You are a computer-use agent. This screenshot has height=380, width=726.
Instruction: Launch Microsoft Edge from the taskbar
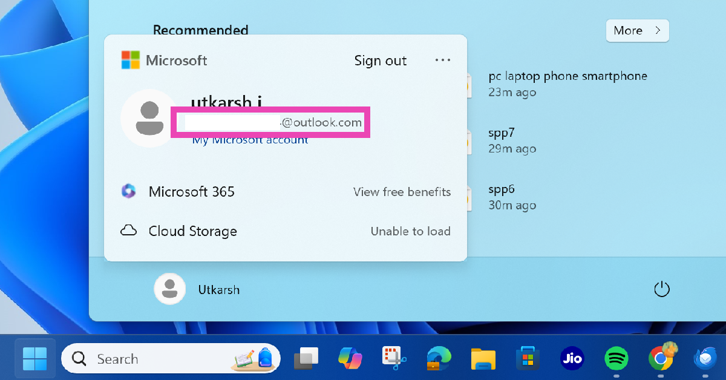[x=439, y=359]
